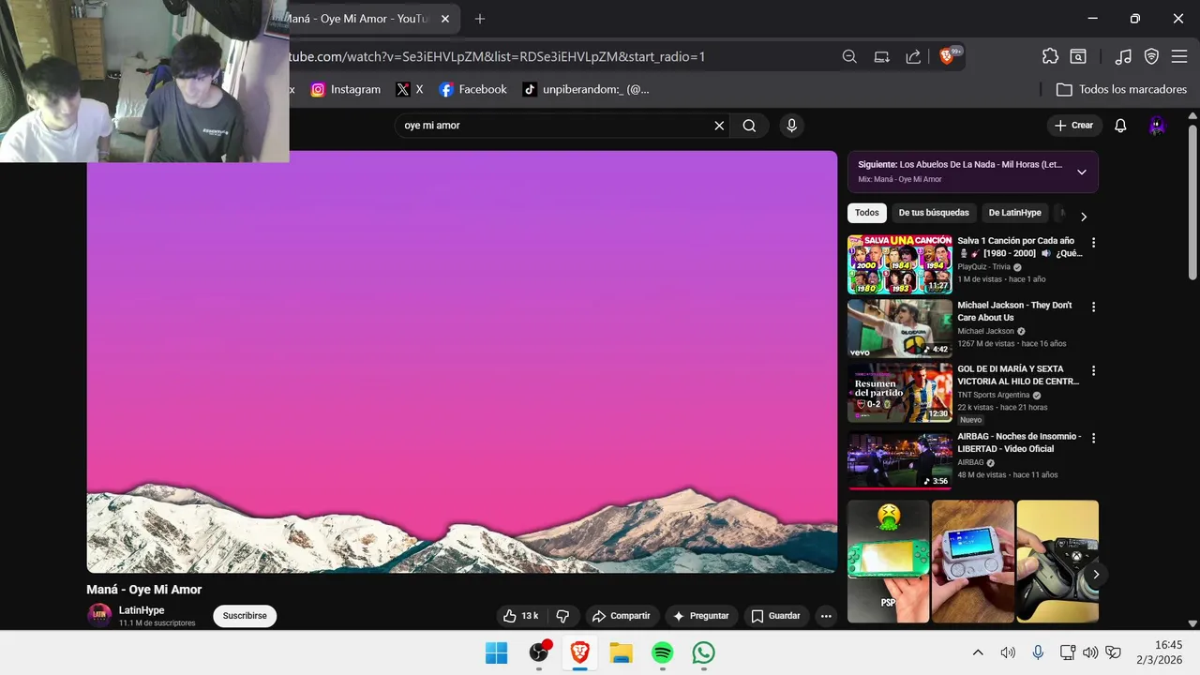
Task: Open Michael Jackson They Don't Care About Us thumbnail
Action: click(900, 328)
